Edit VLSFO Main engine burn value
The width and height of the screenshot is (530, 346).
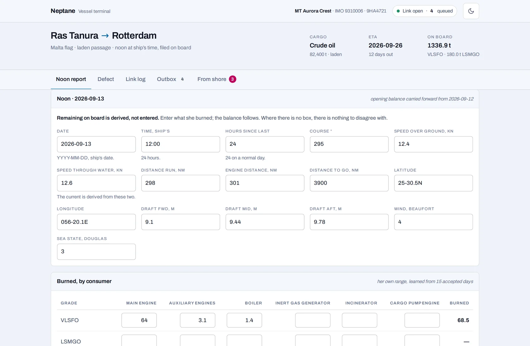(139, 320)
